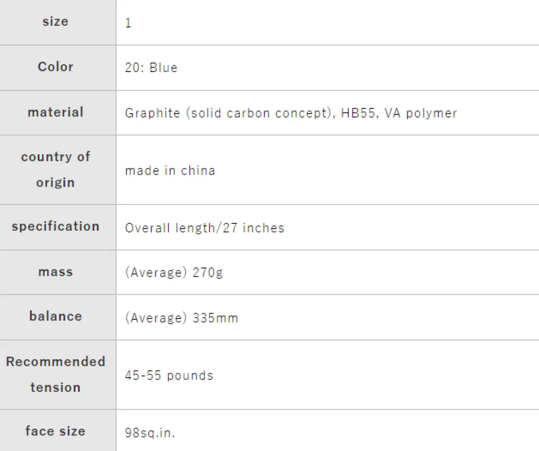This screenshot has height=451, width=539.
Task: Click the 'face size' label cell
Action: click(x=55, y=431)
